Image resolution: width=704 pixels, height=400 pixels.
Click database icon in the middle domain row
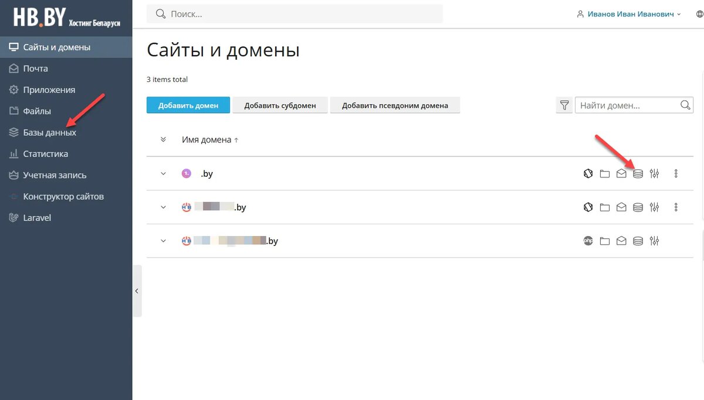(638, 207)
